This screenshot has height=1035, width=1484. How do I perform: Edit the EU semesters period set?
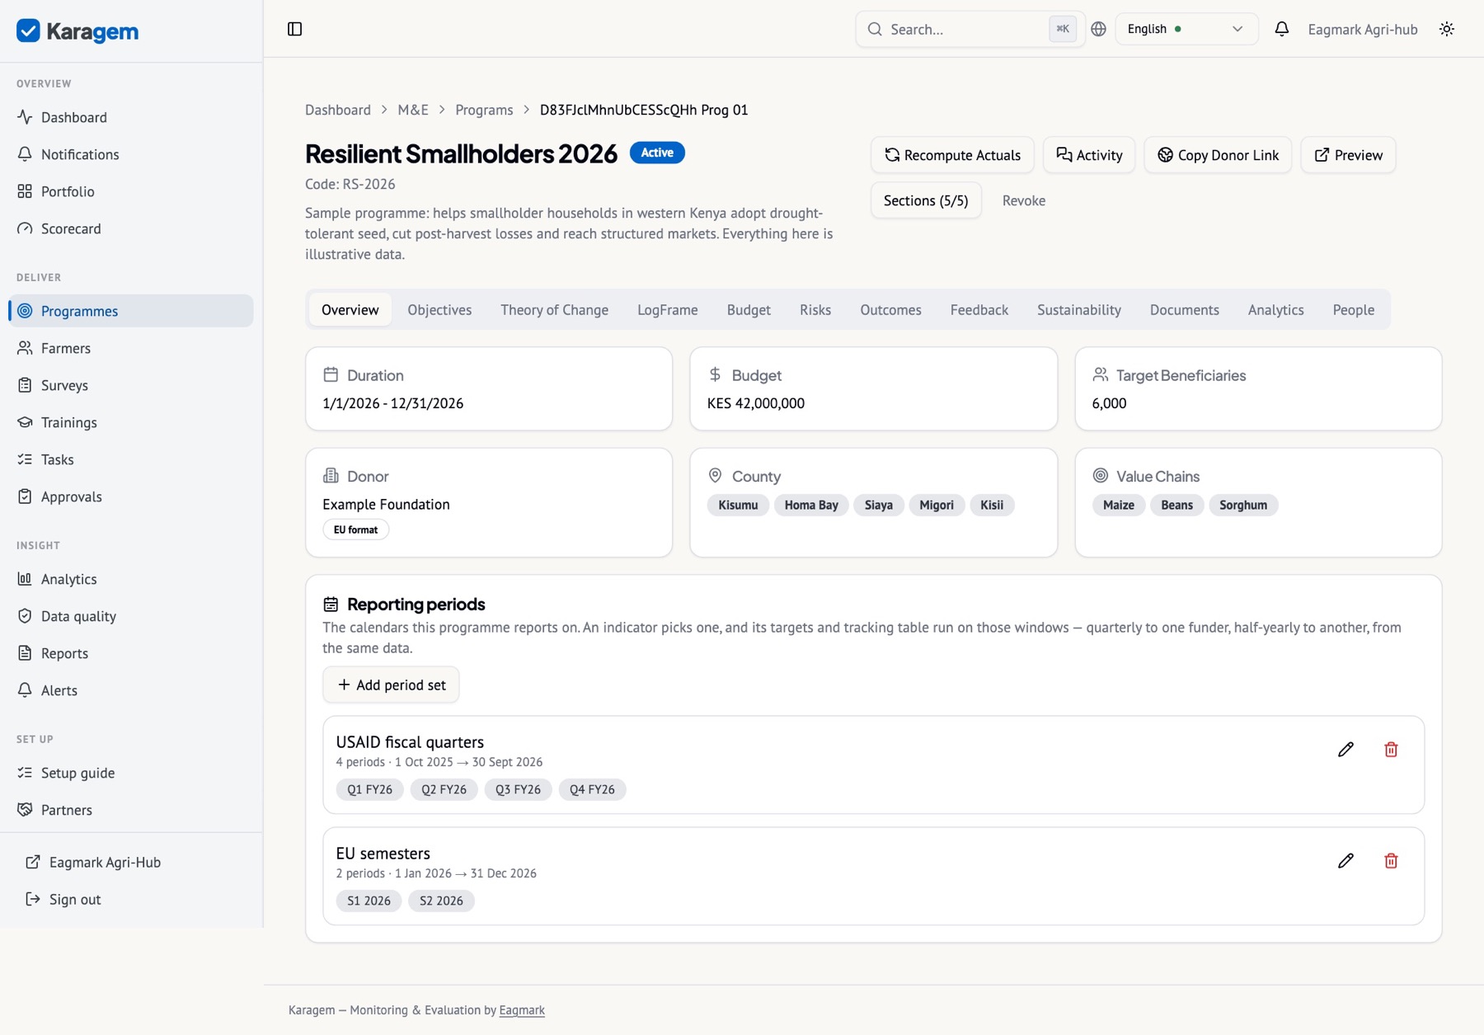point(1345,861)
